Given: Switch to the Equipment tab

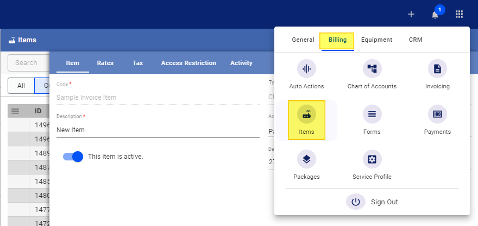Looking at the screenshot, I should 376,40.
